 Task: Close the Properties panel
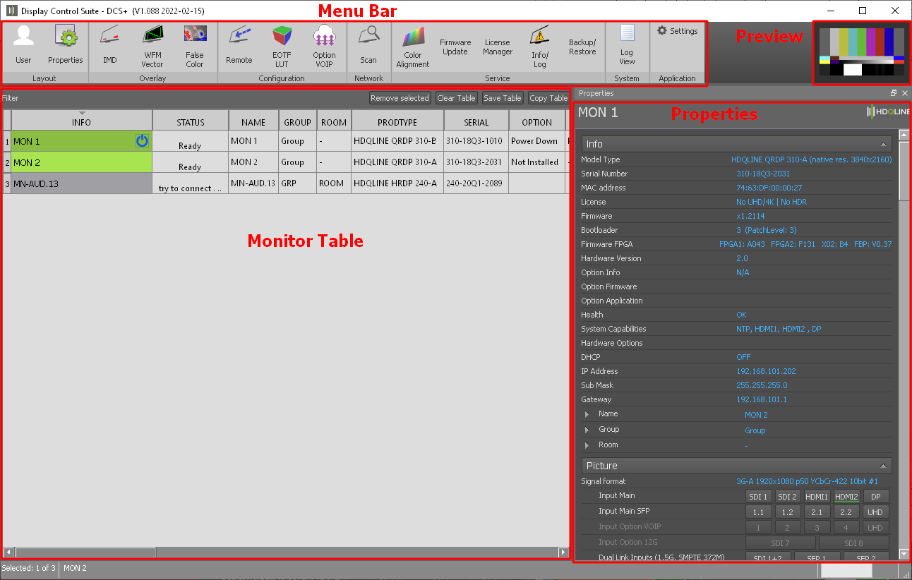click(905, 93)
